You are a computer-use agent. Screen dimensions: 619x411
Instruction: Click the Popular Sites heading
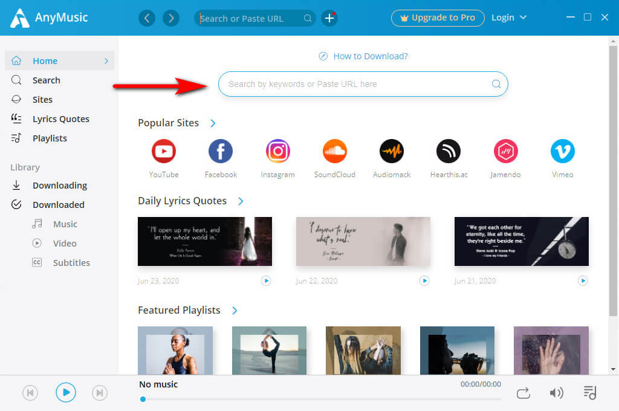pyautogui.click(x=168, y=123)
